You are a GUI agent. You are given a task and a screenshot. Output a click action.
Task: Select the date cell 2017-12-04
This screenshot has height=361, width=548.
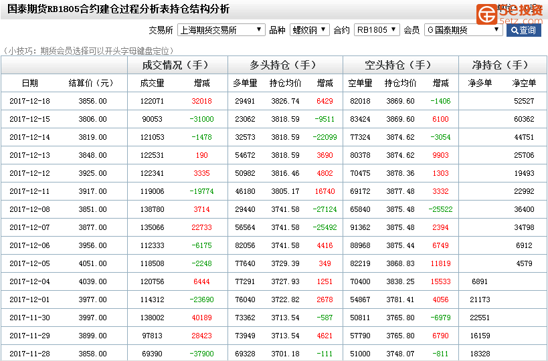29,281
